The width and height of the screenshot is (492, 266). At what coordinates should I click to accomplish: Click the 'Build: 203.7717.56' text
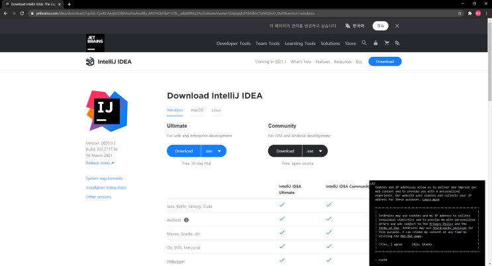click(102, 150)
